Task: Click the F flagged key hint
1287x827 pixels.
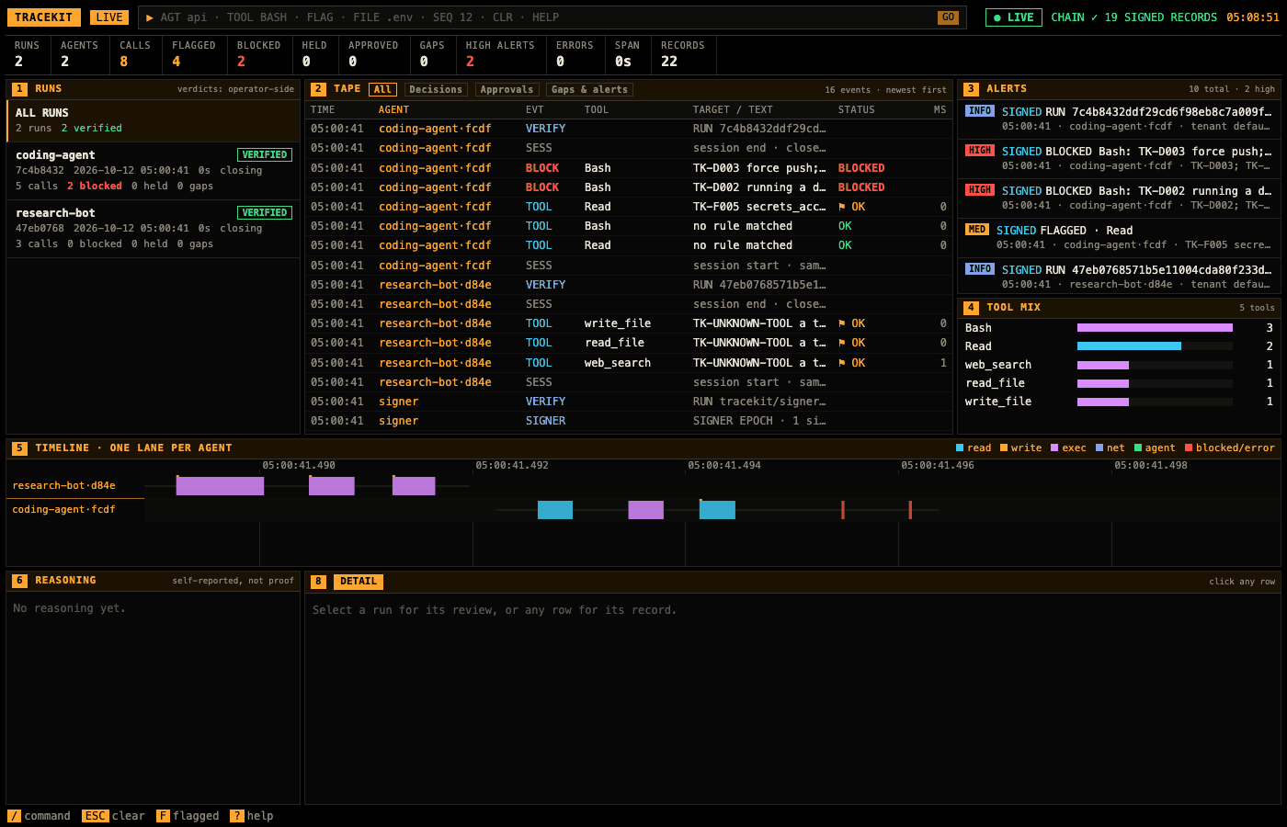Action: (x=163, y=816)
